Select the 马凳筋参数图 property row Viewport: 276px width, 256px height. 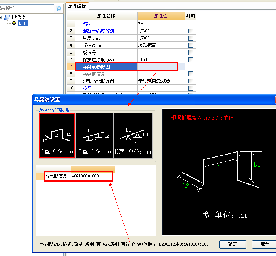(x=132, y=67)
